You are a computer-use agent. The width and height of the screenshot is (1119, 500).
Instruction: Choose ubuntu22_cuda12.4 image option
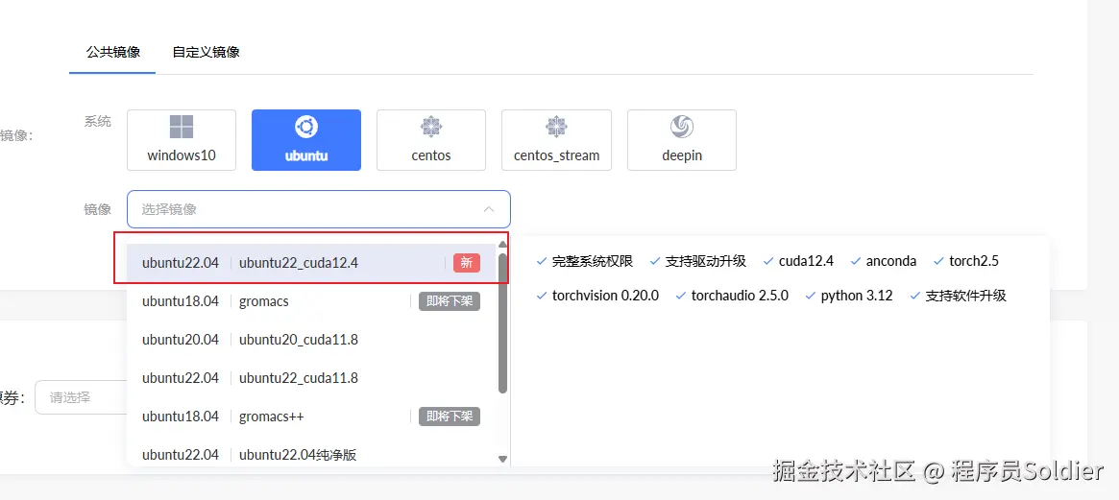tap(311, 263)
